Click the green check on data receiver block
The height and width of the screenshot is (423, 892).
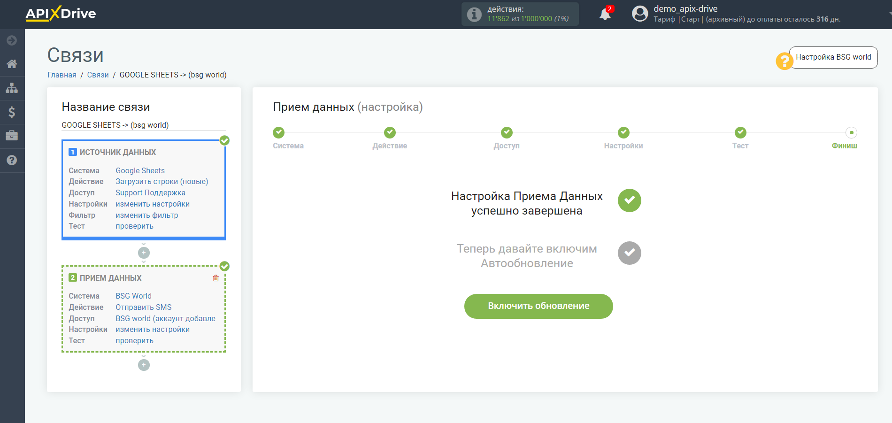pos(225,266)
